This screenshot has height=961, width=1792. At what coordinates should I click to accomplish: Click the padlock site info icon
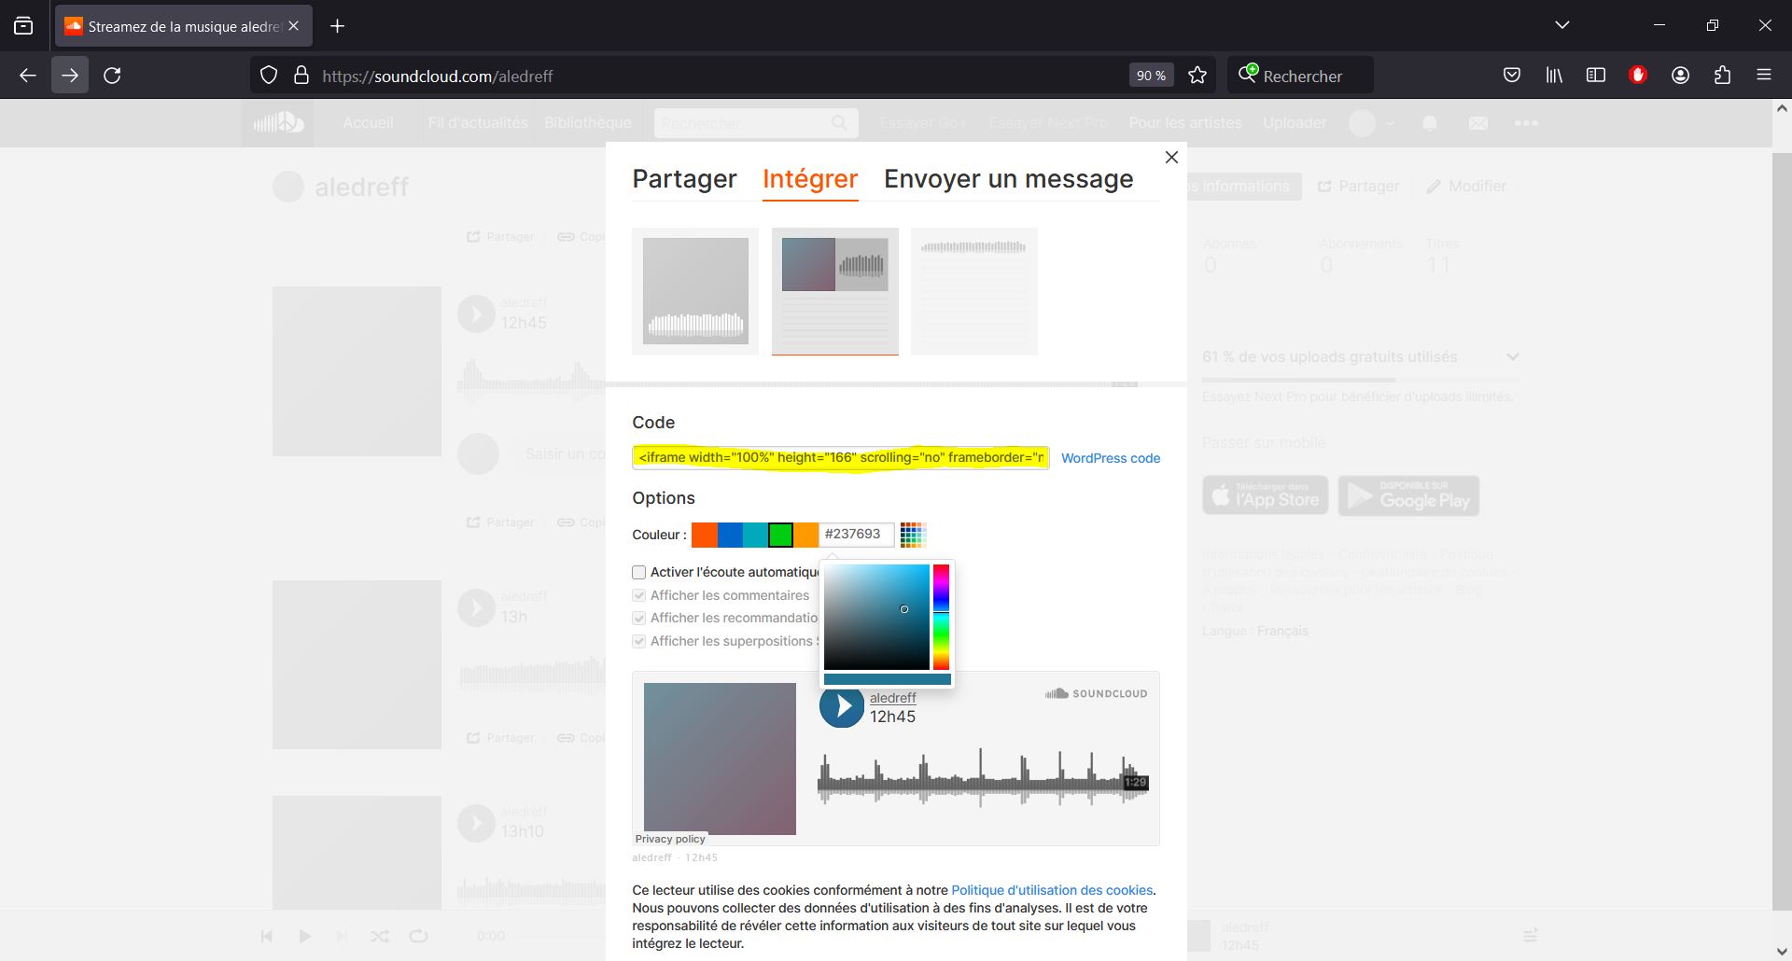(x=301, y=76)
